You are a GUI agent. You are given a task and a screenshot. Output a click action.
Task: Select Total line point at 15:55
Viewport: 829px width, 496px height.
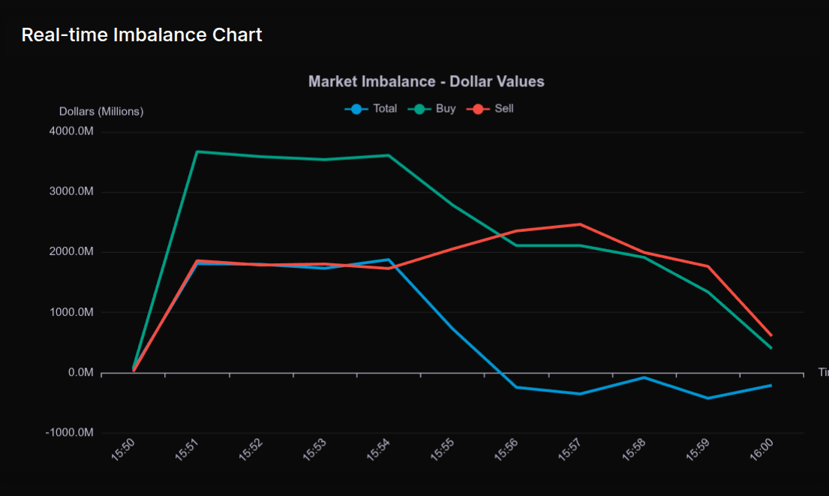[x=452, y=328]
